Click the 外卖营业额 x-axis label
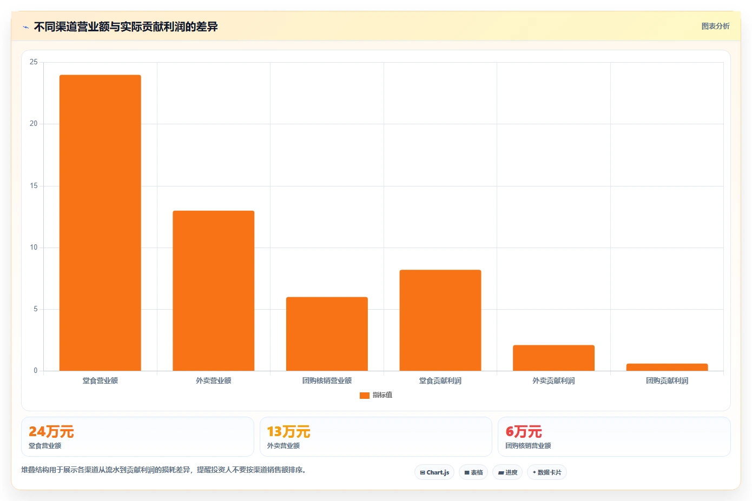Viewport: 752px width, 501px height. pos(214,381)
